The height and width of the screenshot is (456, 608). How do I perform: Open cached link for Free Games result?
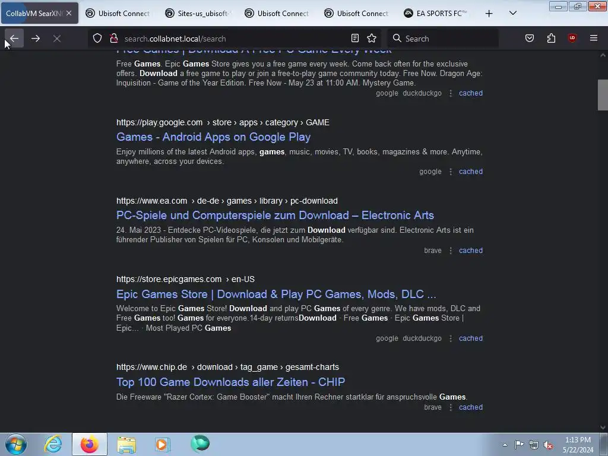[x=471, y=93]
